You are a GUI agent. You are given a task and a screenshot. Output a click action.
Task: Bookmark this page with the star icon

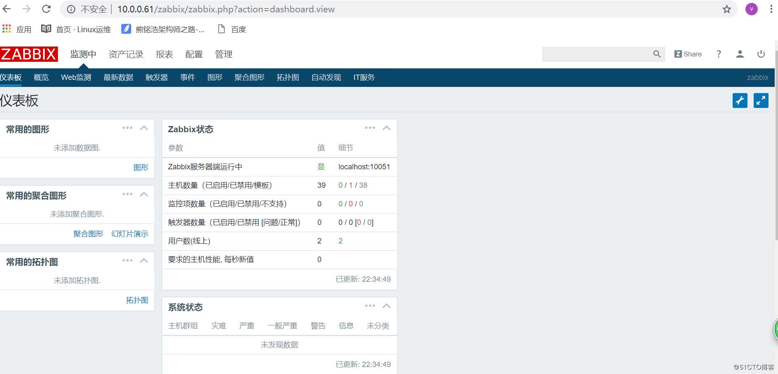(x=727, y=9)
